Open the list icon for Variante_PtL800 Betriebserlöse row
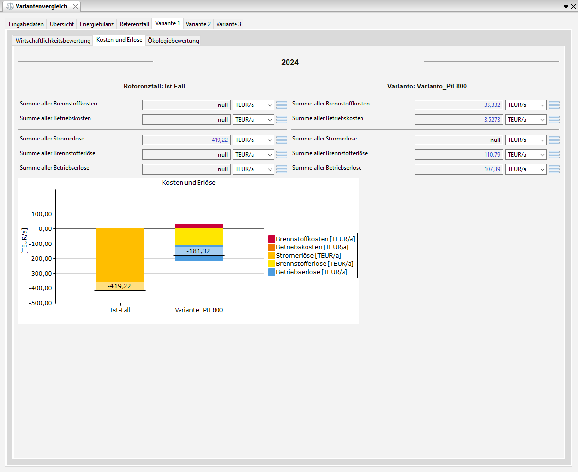578x472 pixels. click(554, 169)
